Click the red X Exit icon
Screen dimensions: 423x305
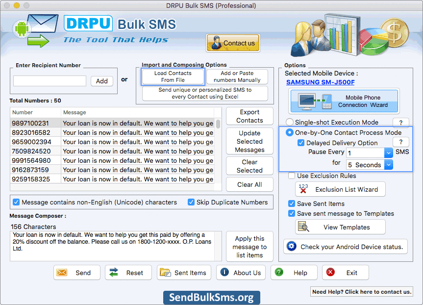(x=330, y=272)
